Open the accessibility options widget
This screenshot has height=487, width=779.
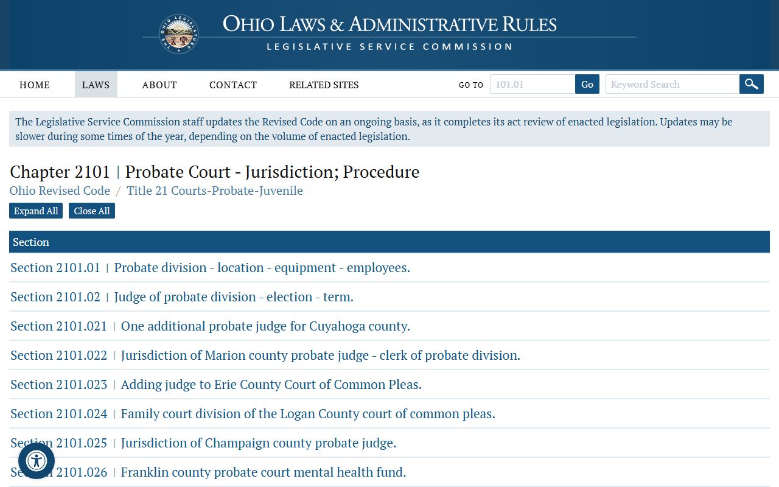click(x=37, y=461)
